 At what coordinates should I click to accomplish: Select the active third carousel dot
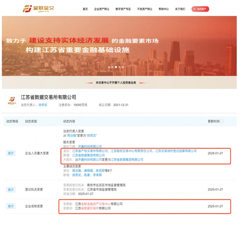coord(116,67)
